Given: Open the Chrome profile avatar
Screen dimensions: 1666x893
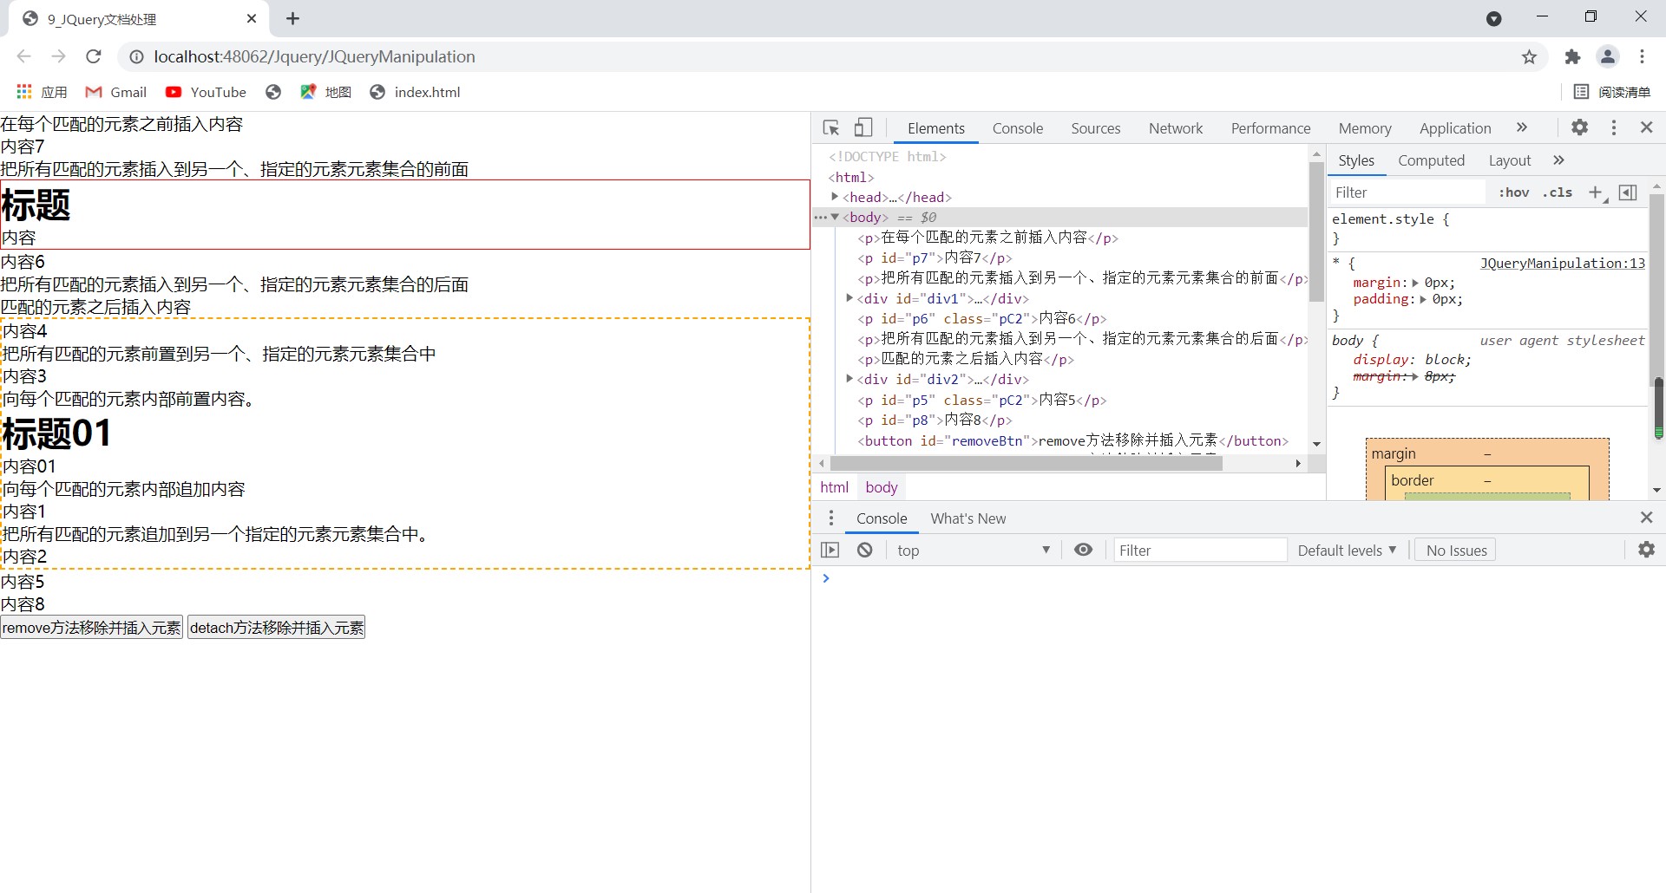Looking at the screenshot, I should 1608,56.
